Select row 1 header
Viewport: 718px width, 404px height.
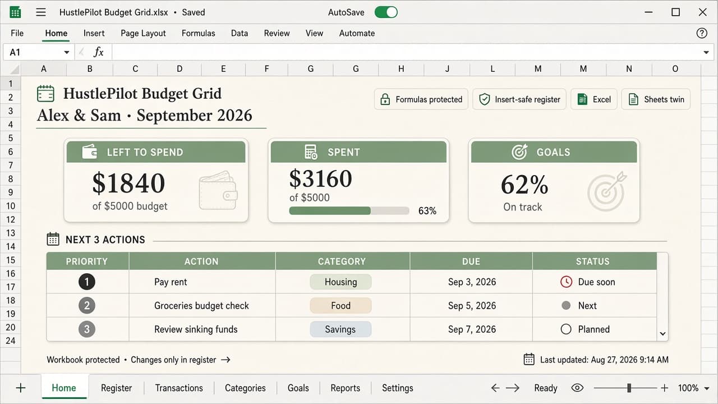pyautogui.click(x=10, y=84)
